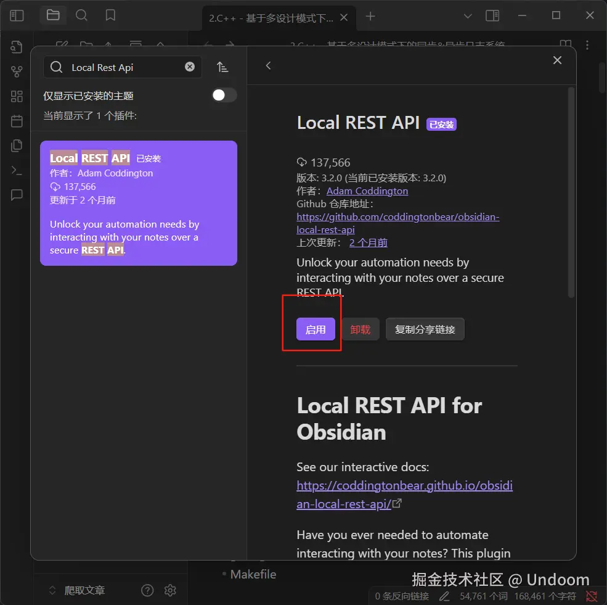Toggle reading view book icon
The width and height of the screenshot is (607, 605).
[x=566, y=43]
